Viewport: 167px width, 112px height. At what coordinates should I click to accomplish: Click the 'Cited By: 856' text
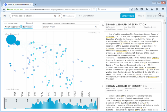click(x=150, y=89)
